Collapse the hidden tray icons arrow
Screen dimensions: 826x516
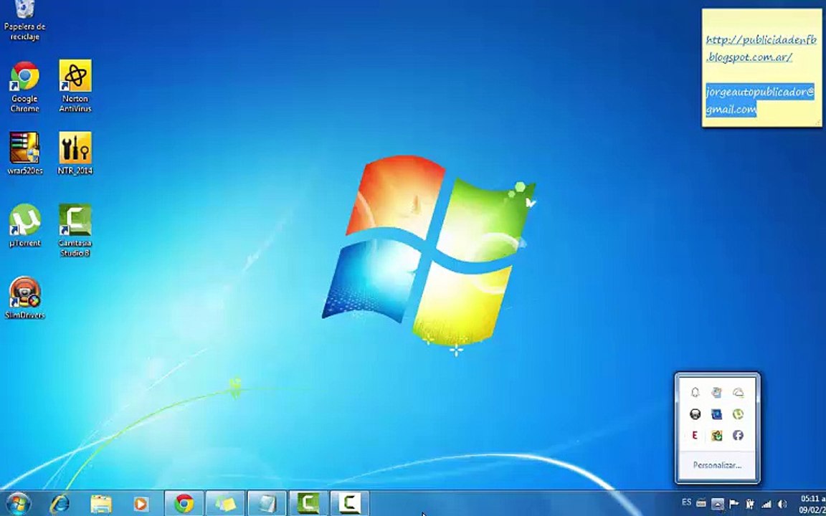(717, 504)
